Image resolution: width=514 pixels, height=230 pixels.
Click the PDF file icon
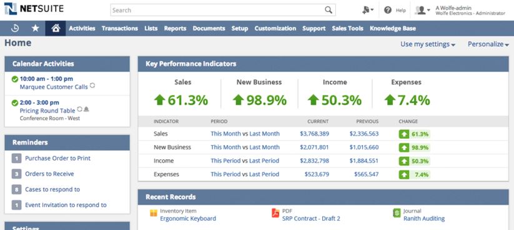[x=275, y=213]
